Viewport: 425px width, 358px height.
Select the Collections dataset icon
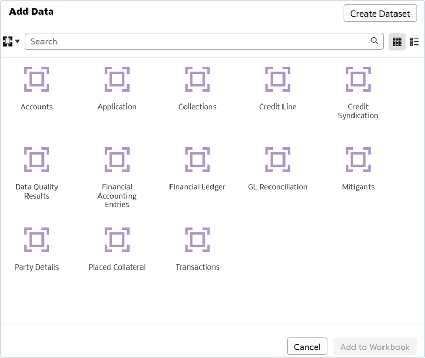pyautogui.click(x=197, y=79)
